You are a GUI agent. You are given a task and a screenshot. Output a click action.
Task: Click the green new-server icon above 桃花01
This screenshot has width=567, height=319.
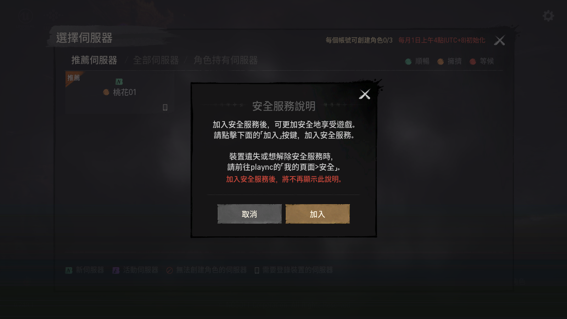tap(119, 82)
